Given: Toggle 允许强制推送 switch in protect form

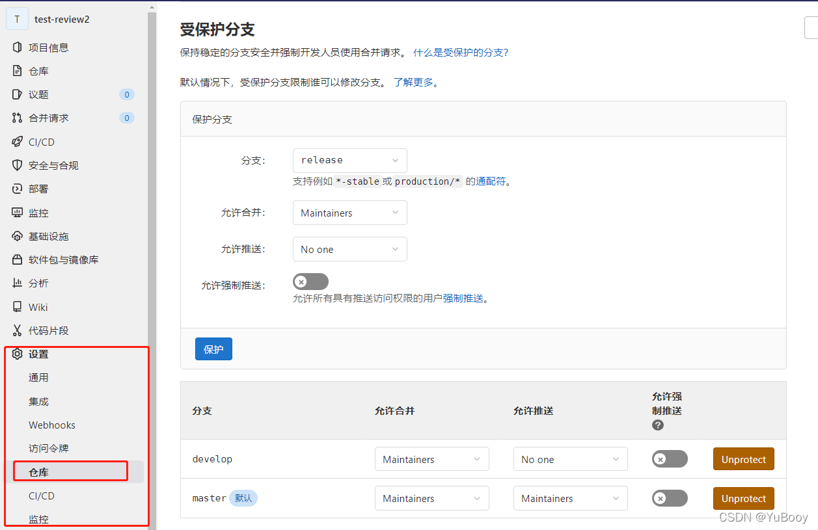Looking at the screenshot, I should coord(310,282).
